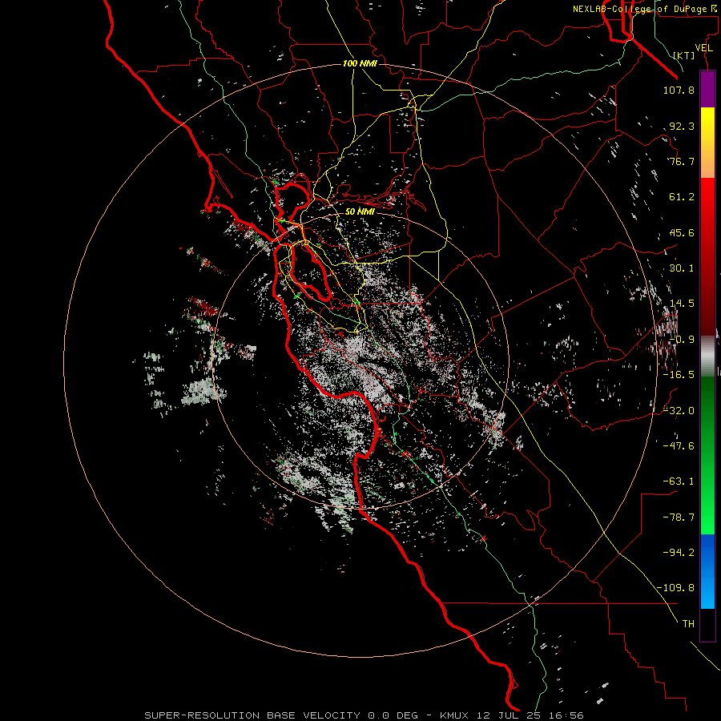Screen dimensions: 721x721
Task: Click the -63.1 legend value
Action: [x=679, y=481]
